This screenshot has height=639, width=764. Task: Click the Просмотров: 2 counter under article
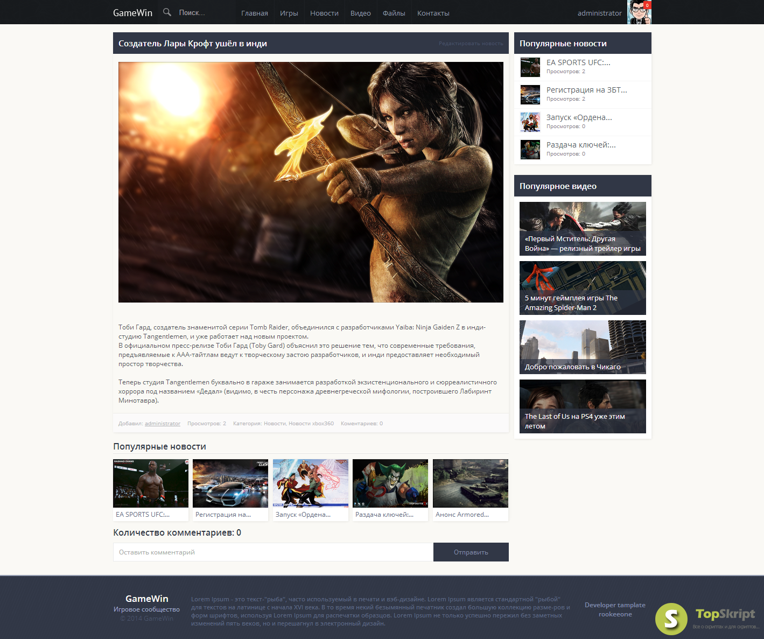[207, 424]
